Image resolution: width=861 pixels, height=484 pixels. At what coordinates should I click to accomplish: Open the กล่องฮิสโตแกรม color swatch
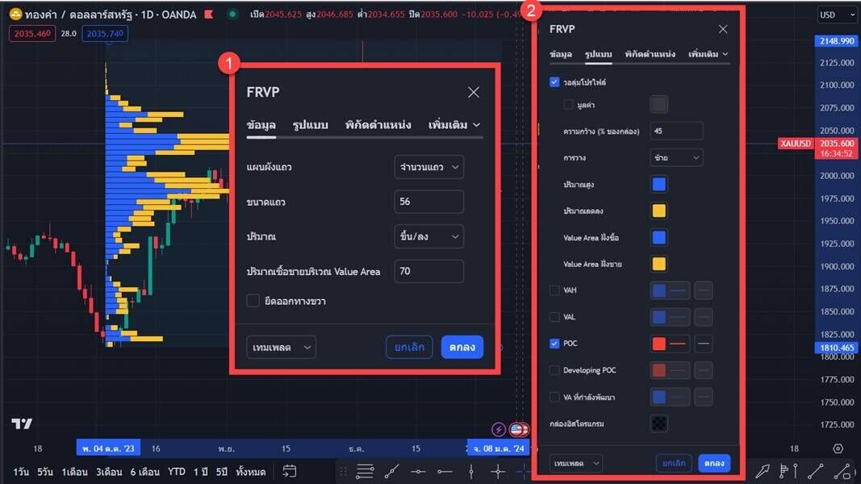click(659, 423)
